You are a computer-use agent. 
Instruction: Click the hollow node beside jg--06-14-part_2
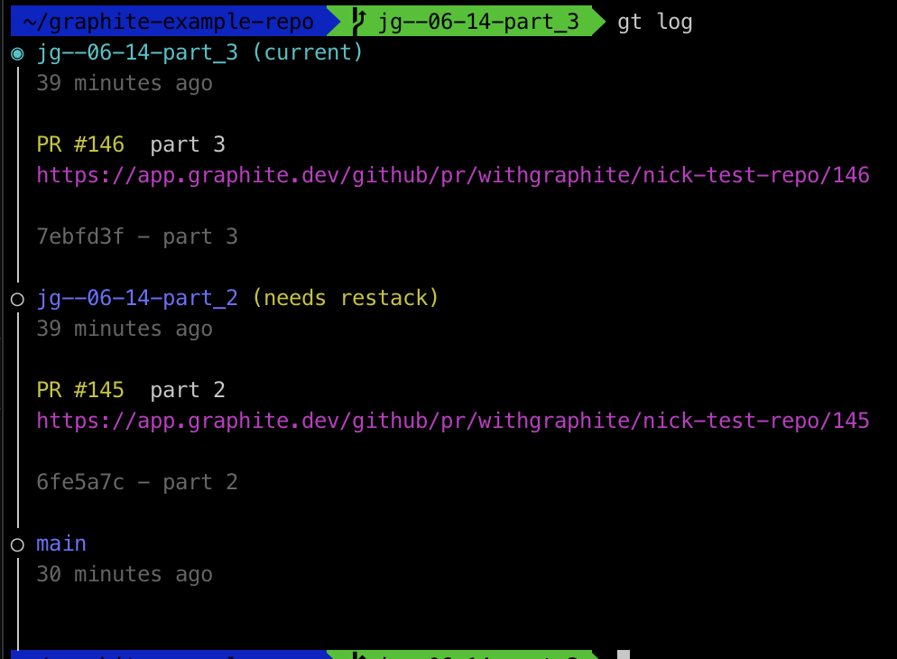click(17, 299)
